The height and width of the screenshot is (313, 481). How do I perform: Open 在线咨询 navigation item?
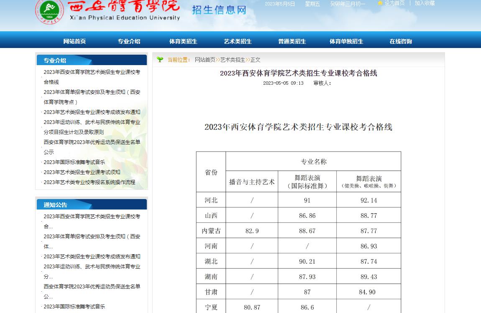click(401, 41)
